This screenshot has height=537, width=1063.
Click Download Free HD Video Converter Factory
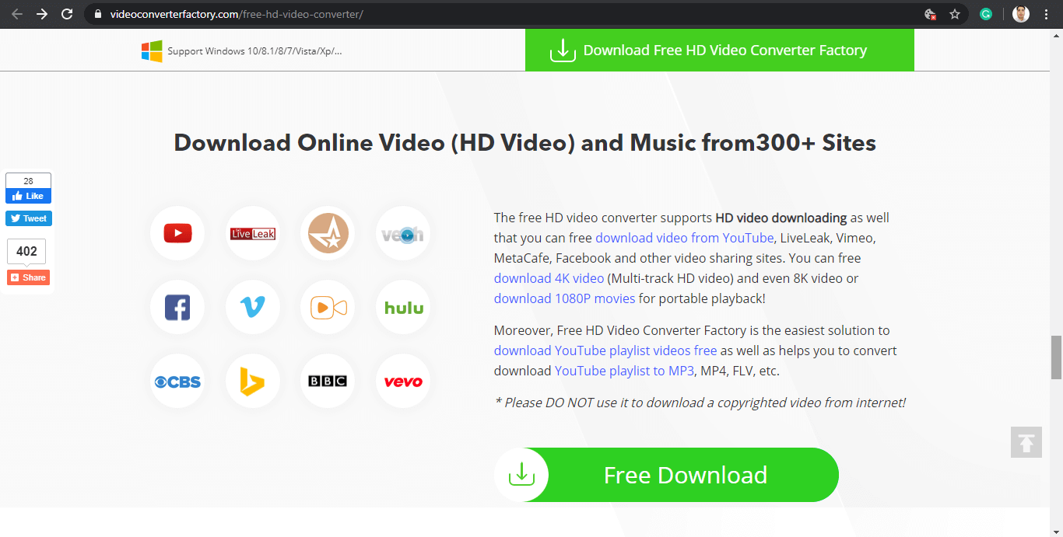click(719, 51)
